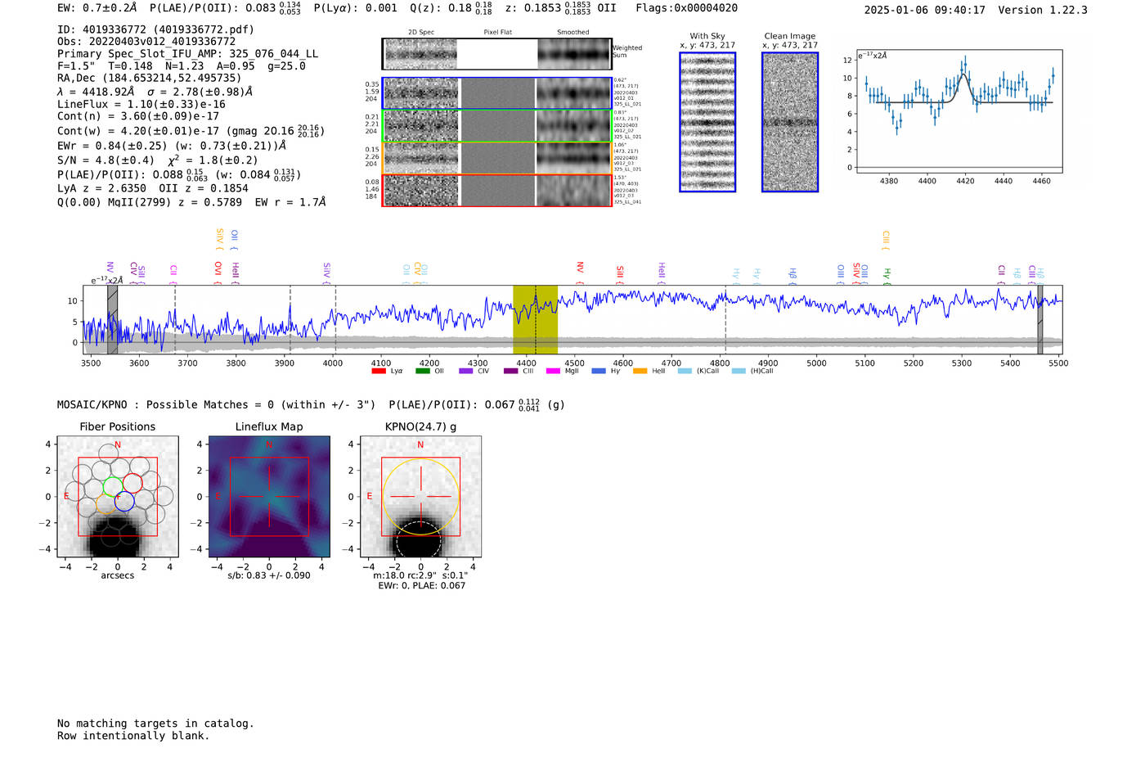Select the red-bordered fiber 2D spectrum row
Viewport: 1145px width, 780px height.
[x=497, y=190]
